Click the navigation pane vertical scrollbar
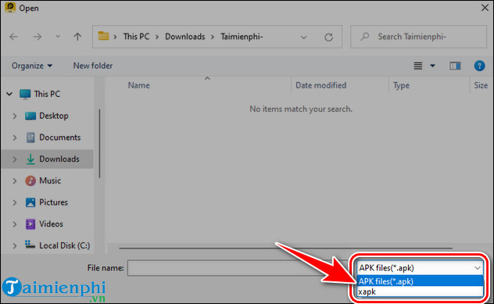This screenshot has height=304, width=494. coord(99,144)
